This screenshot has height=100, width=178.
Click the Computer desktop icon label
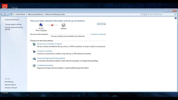click(5, 93)
